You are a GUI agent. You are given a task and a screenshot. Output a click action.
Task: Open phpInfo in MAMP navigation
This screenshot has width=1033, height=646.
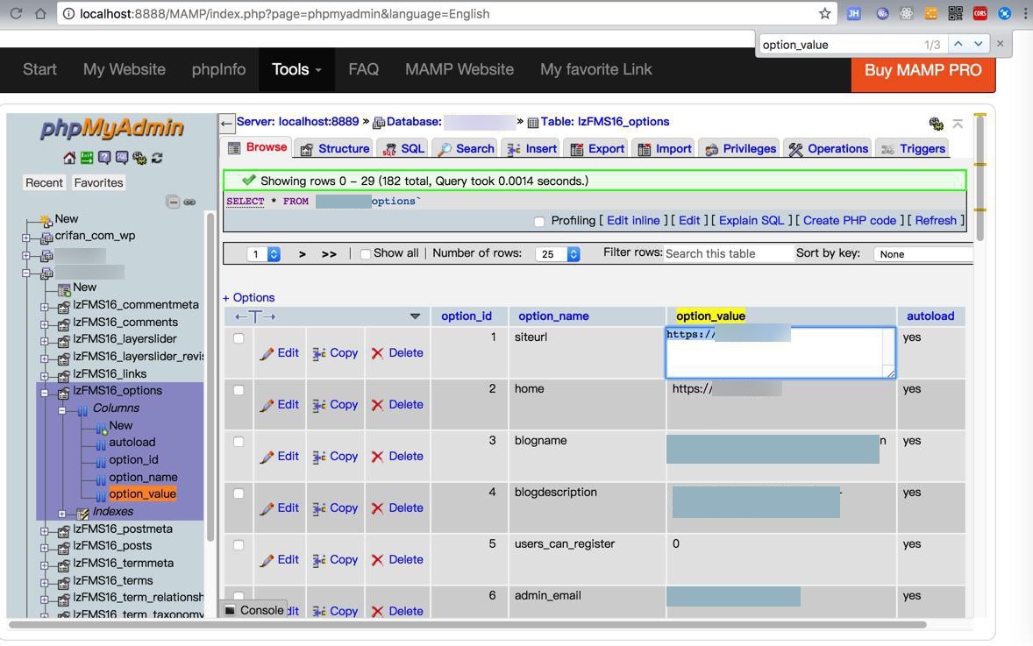[x=218, y=69]
